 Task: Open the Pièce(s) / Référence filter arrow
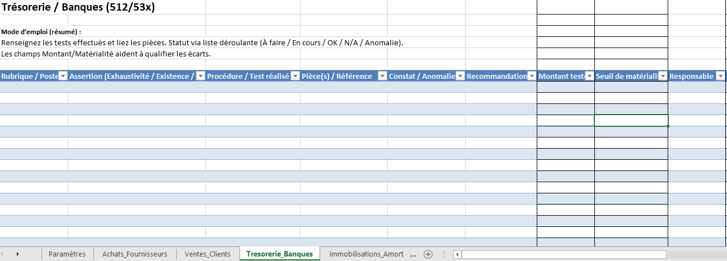pos(382,77)
